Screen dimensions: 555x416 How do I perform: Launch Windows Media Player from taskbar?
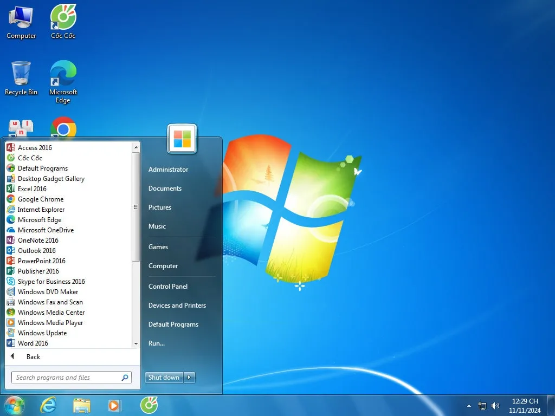point(114,405)
